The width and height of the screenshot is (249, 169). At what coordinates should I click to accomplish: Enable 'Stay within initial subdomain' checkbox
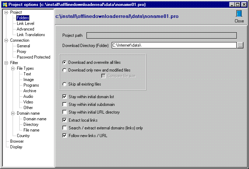pyautogui.click(x=64, y=104)
